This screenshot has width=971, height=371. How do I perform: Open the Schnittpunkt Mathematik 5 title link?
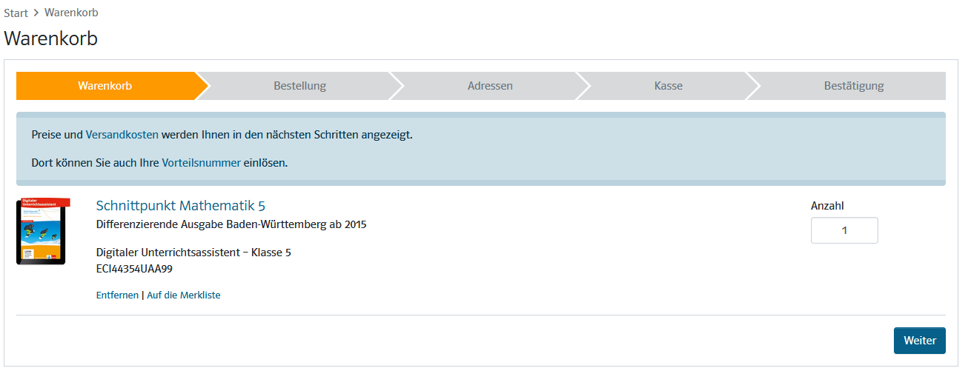180,206
